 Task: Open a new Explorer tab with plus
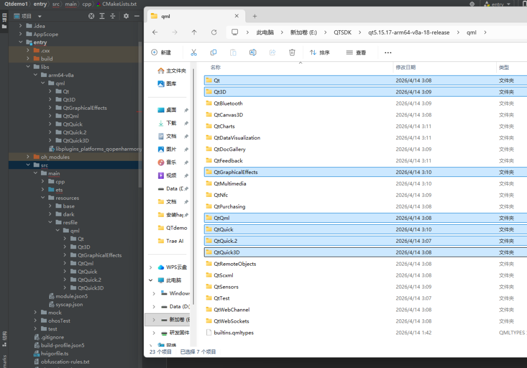255,16
